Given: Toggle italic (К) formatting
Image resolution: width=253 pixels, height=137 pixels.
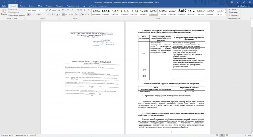Looking at the screenshot, I should tap(31, 15).
